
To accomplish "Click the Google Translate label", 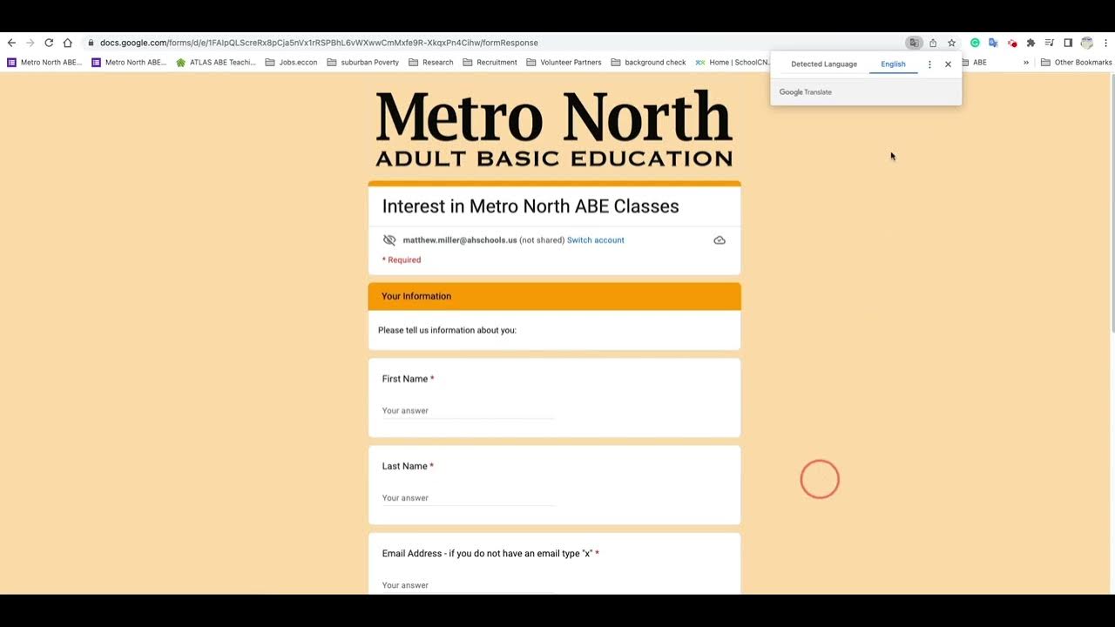I will click(x=806, y=92).
